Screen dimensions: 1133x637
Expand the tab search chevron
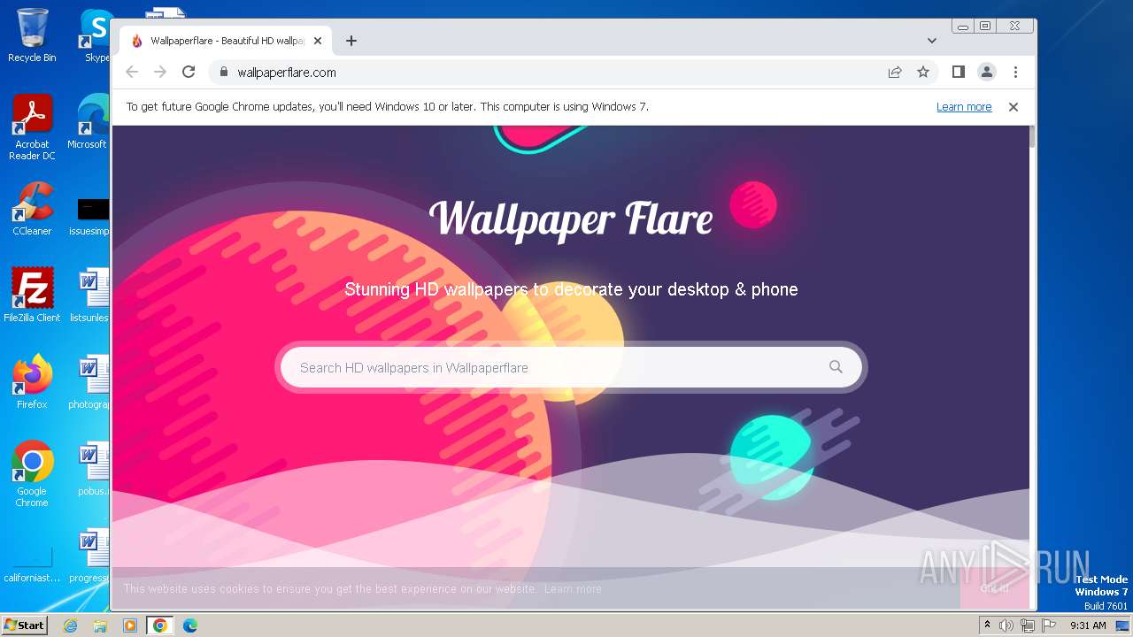pyautogui.click(x=932, y=41)
